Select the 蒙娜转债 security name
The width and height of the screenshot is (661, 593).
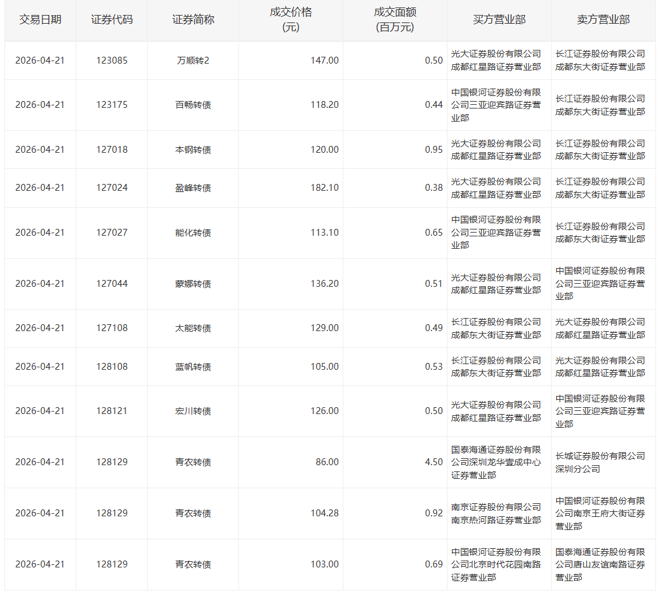193,284
